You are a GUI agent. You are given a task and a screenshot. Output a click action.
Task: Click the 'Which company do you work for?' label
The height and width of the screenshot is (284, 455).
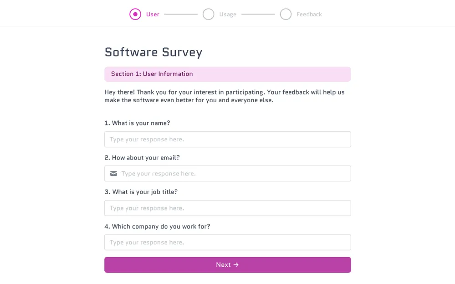tap(157, 226)
